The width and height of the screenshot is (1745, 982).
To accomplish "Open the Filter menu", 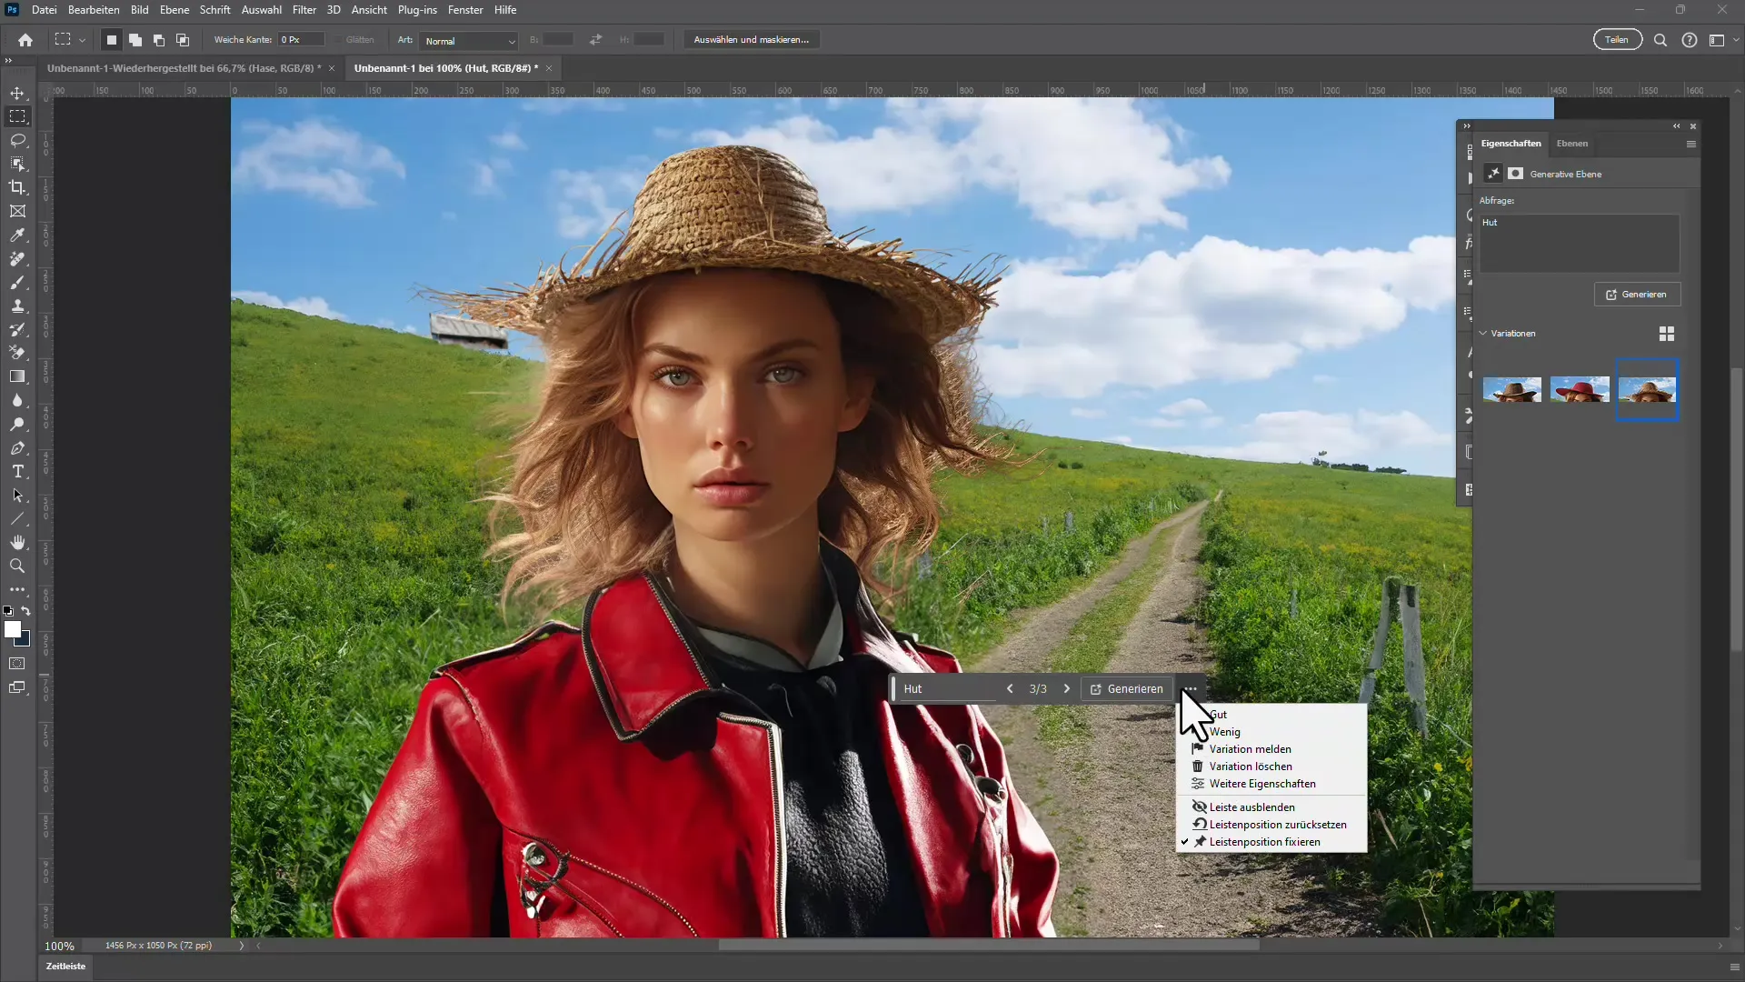I will (x=304, y=10).
